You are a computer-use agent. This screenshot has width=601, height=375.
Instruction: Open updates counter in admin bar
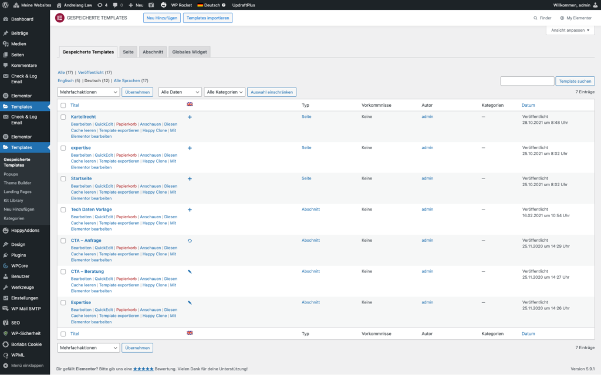102,5
